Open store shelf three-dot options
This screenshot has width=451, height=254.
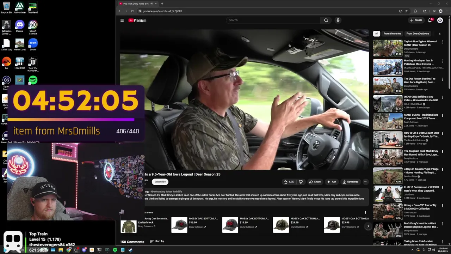pos(365,212)
